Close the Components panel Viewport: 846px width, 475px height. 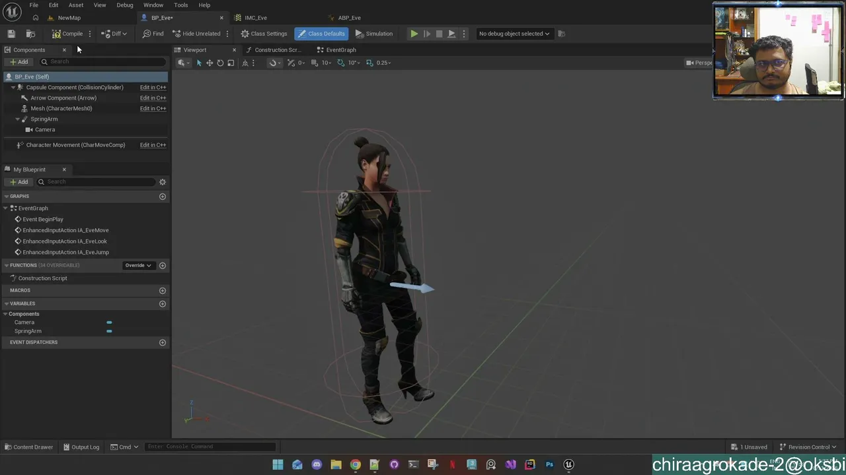point(64,50)
